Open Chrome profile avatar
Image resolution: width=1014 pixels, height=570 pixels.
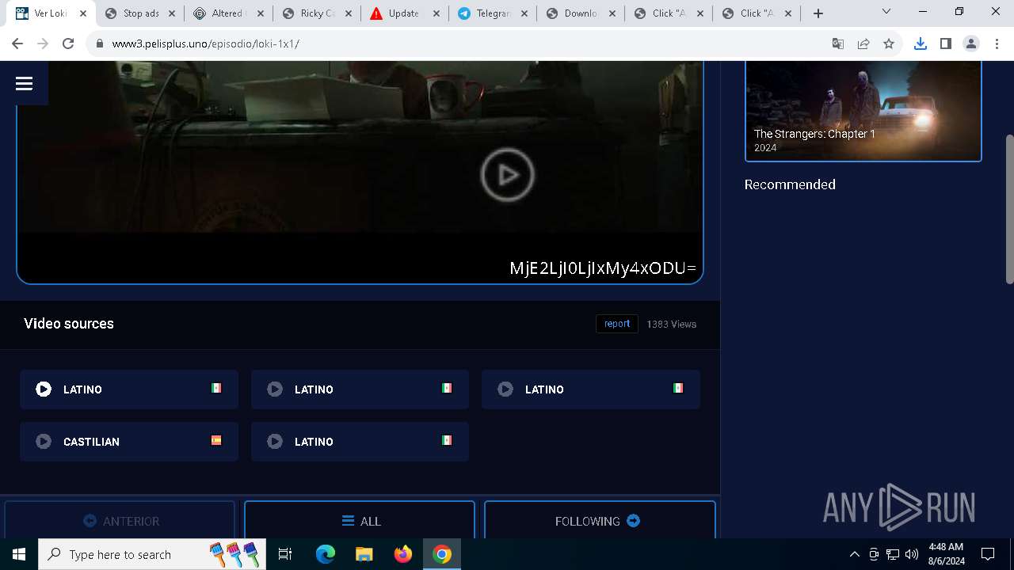tap(971, 44)
